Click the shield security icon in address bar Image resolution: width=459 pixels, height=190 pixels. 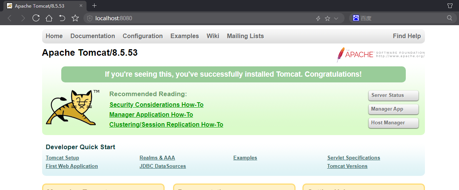90,18
